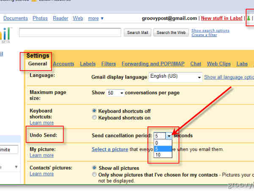The width and height of the screenshot is (254, 191).
Task: Switch to Chat settings tab
Action: point(196,64)
